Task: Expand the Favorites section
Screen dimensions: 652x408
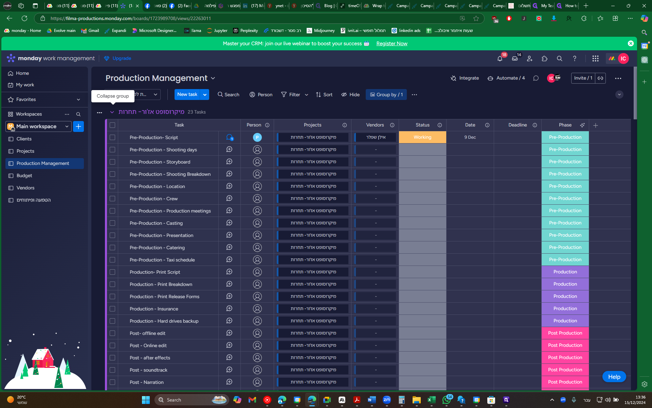Action: 78,100
